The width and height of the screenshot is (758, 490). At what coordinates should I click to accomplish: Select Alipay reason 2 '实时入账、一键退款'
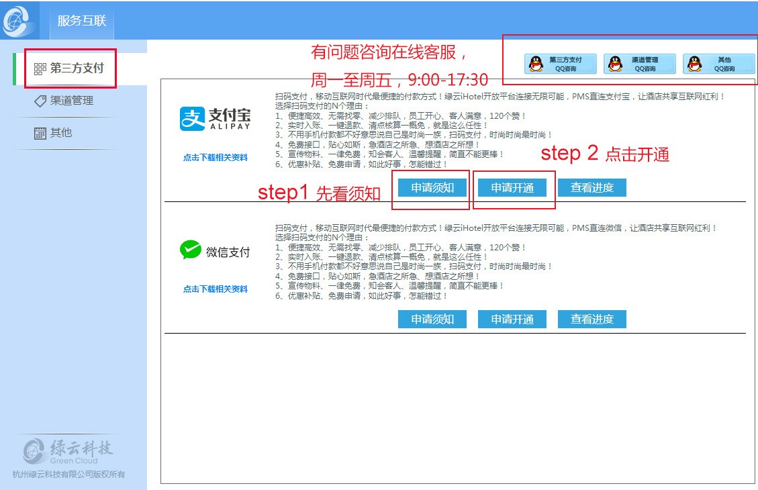click(x=382, y=126)
